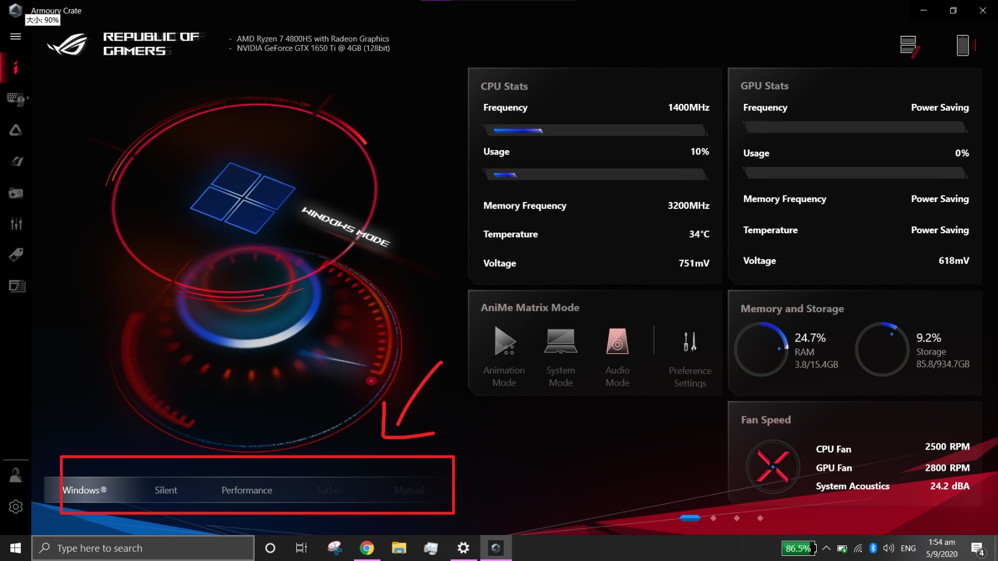The height and width of the screenshot is (561, 998).
Task: Open Game Library gamepad icon
Action: [16, 193]
